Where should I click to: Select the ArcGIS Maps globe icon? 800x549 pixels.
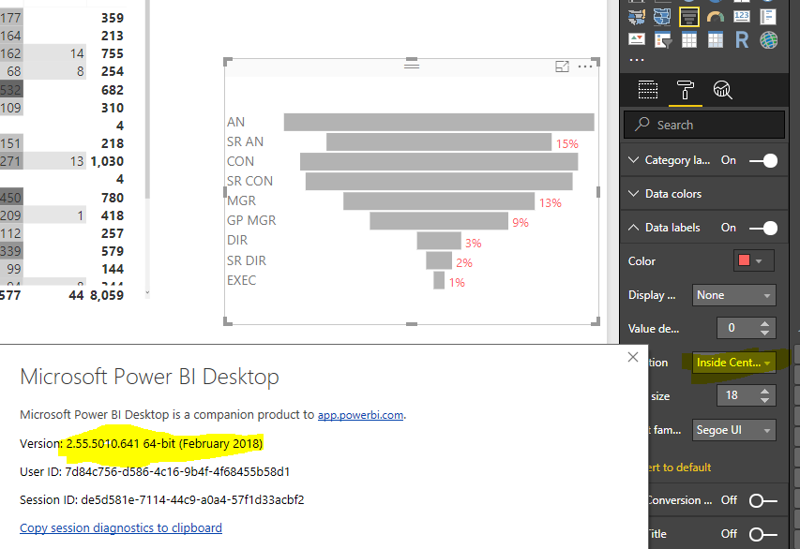pyautogui.click(x=768, y=39)
